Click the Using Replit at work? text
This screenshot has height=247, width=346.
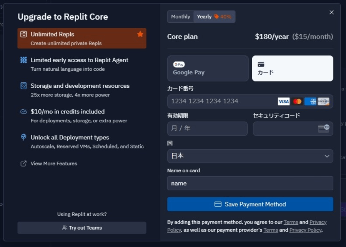(82, 214)
